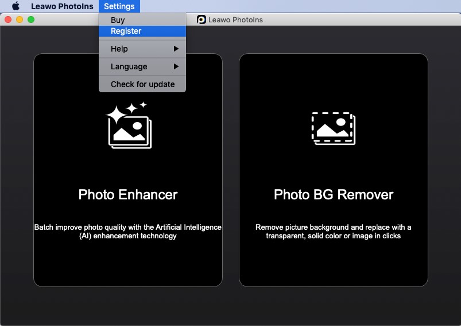Select Check for update menu item
This screenshot has width=461, height=326.
[x=142, y=84]
